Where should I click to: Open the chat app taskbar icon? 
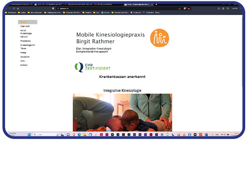point(68,135)
